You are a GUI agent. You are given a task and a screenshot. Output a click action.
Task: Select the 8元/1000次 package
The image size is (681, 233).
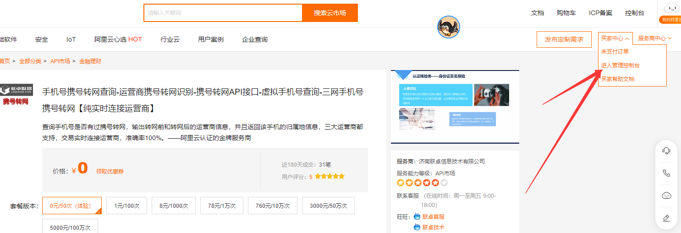pyautogui.click(x=174, y=206)
